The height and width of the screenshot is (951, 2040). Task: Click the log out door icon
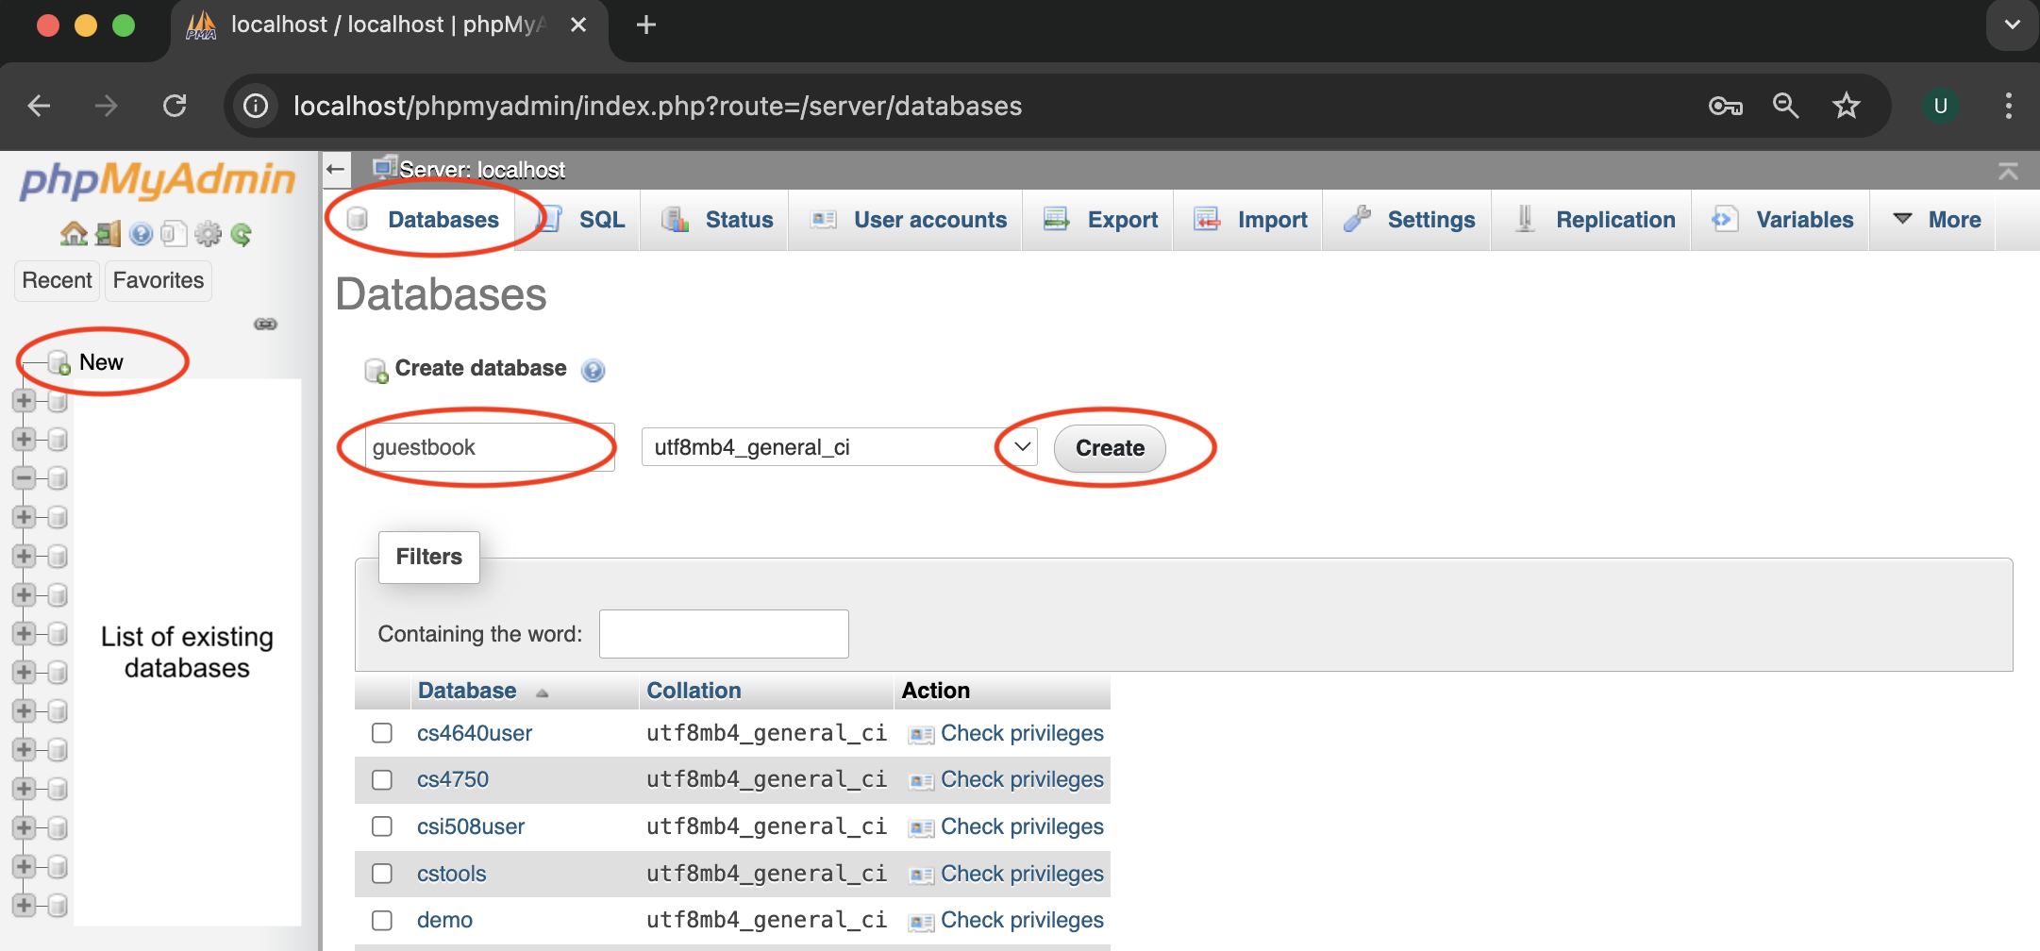[x=108, y=234]
